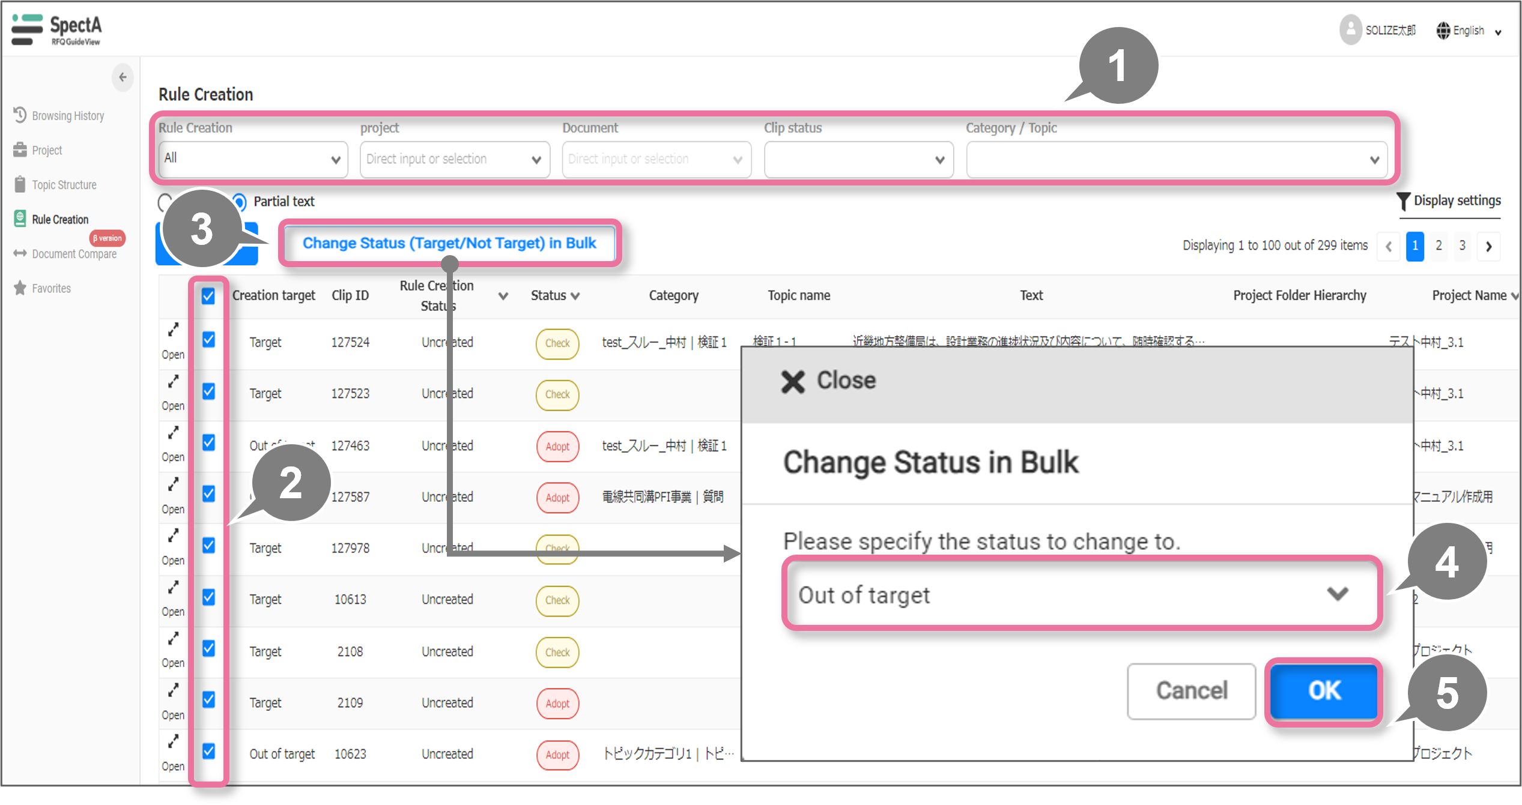Expand the Clip status filter dropdown
This screenshot has width=1522, height=805.
858,160
